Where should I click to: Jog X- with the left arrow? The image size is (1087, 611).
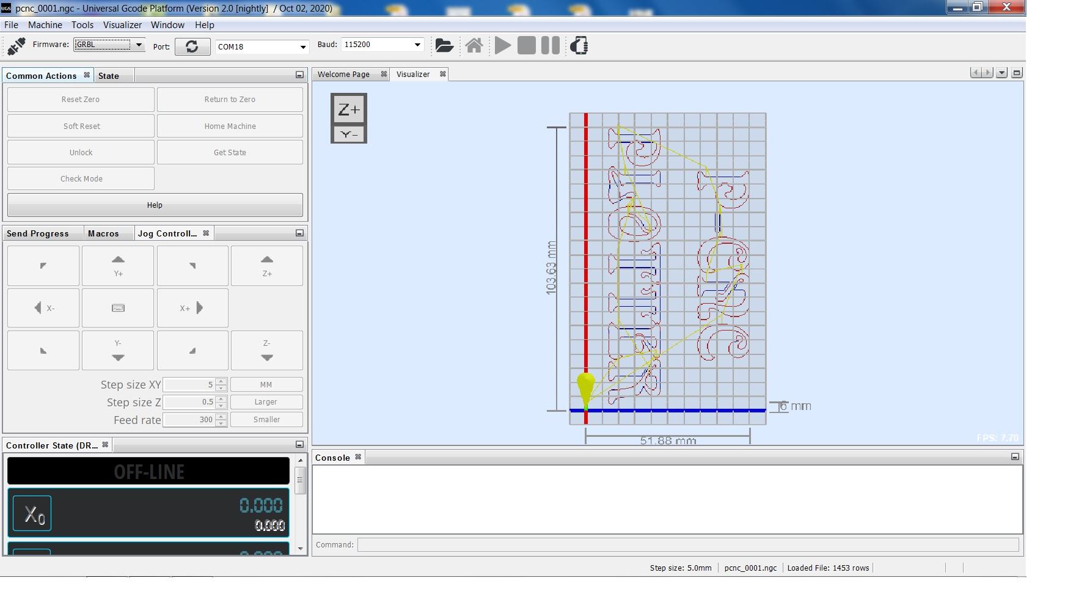click(x=43, y=308)
